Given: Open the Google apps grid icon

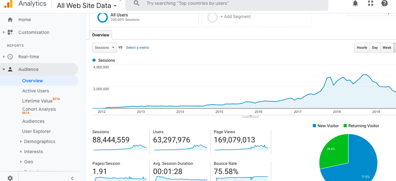Looking at the screenshot, I should (371, 3).
